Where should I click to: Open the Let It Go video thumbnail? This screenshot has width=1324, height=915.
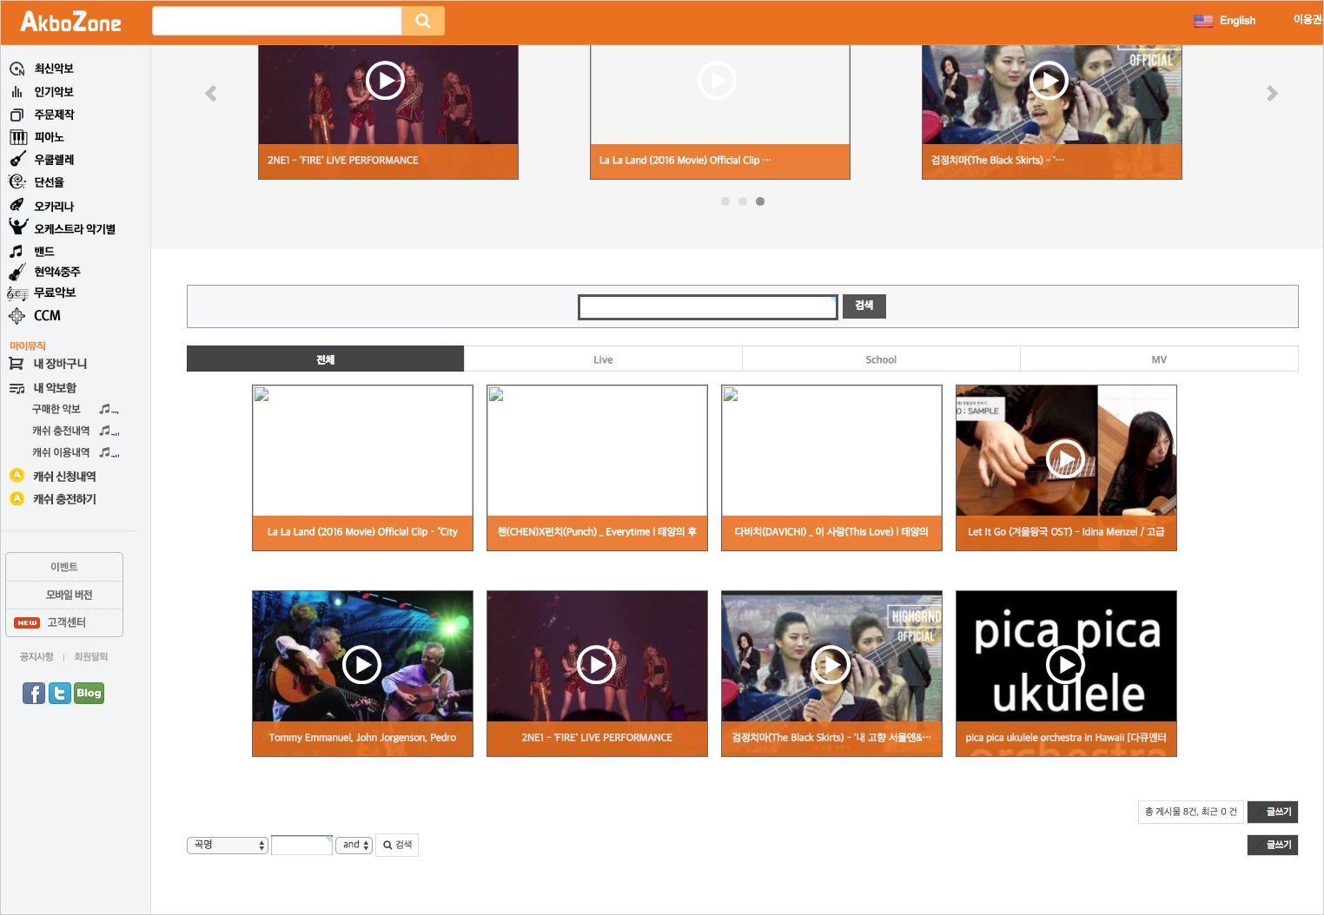pos(1066,468)
